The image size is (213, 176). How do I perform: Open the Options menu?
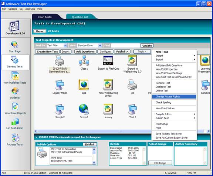[13, 9]
